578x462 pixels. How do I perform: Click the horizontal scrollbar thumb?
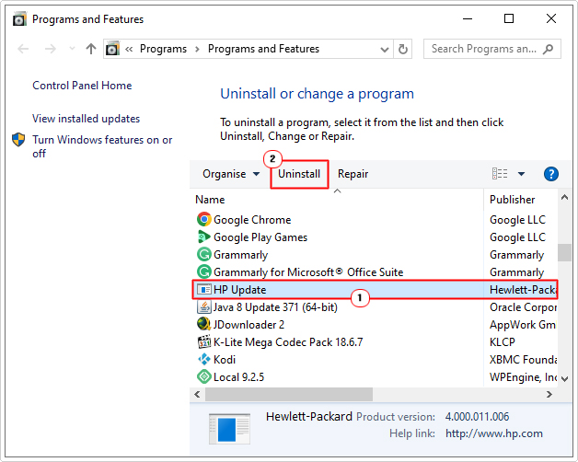pos(289,394)
